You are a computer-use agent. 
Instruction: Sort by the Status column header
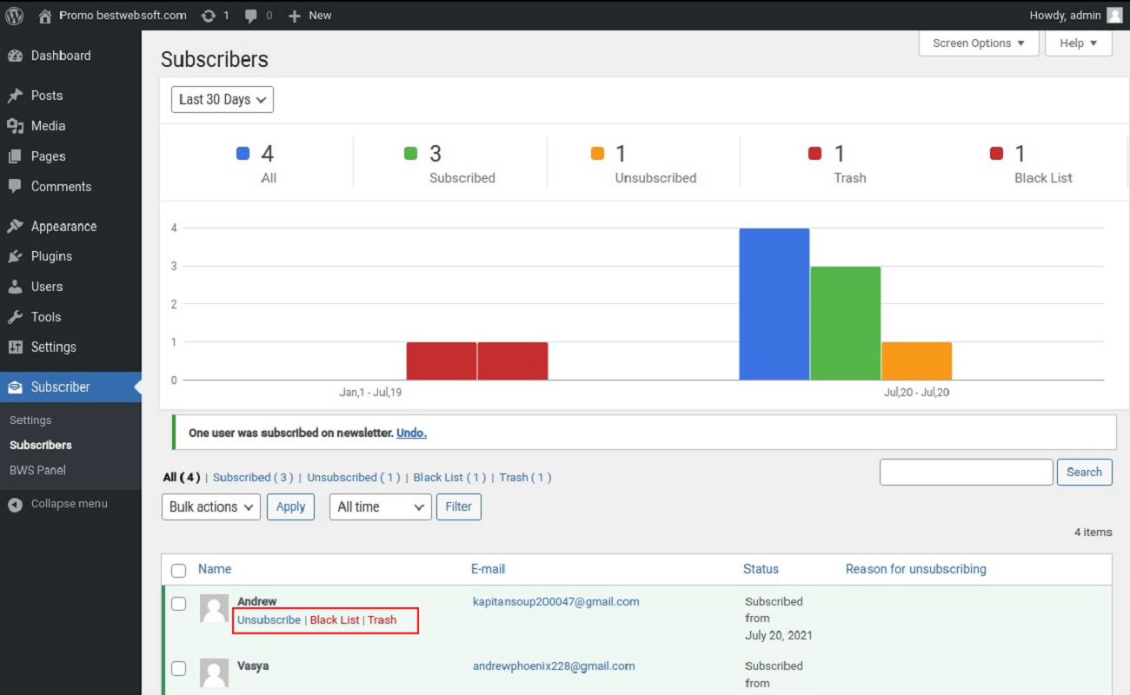(761, 569)
